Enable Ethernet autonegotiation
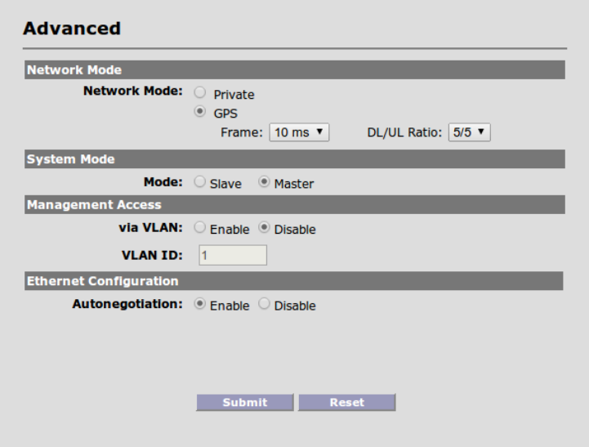 (x=200, y=306)
